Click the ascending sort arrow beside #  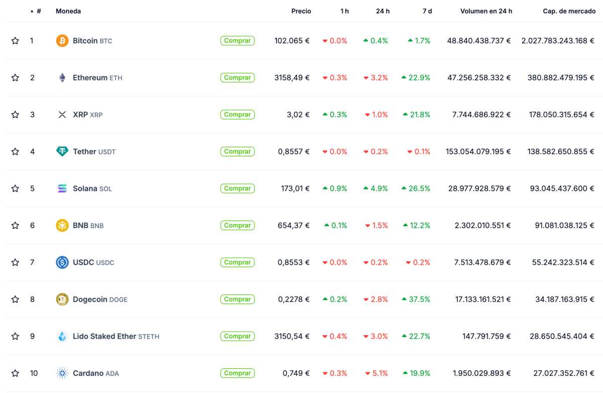click(x=32, y=11)
